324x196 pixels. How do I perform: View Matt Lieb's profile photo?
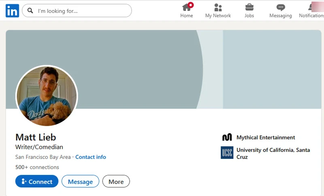pos(47,96)
